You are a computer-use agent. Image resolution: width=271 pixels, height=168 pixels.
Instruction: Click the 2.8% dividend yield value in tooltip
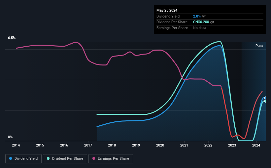[197, 16]
